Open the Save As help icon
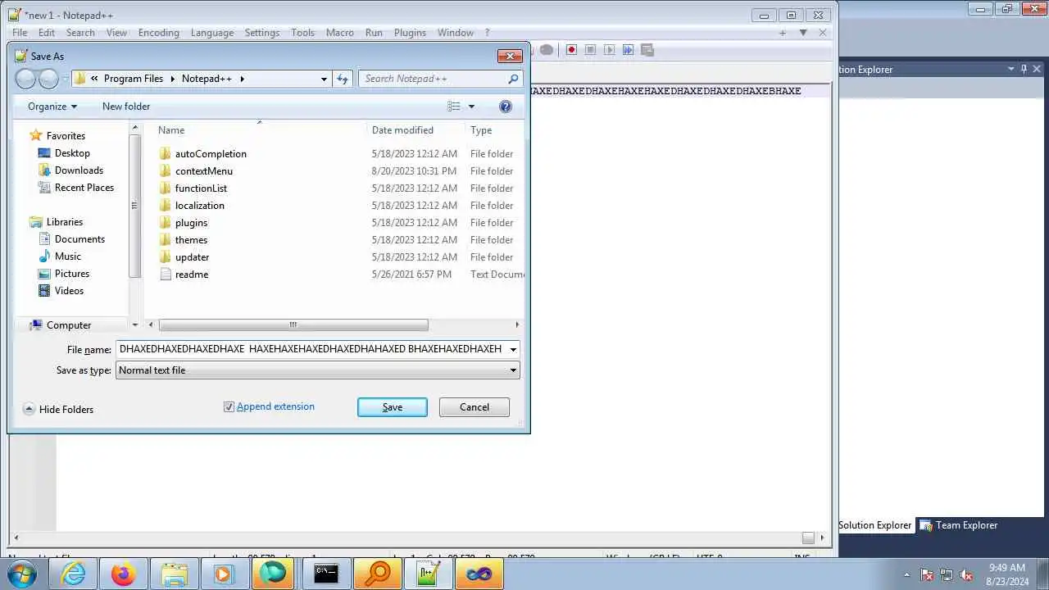 tap(506, 107)
